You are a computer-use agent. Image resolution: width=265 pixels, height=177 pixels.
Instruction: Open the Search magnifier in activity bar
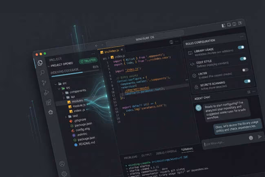(42, 73)
